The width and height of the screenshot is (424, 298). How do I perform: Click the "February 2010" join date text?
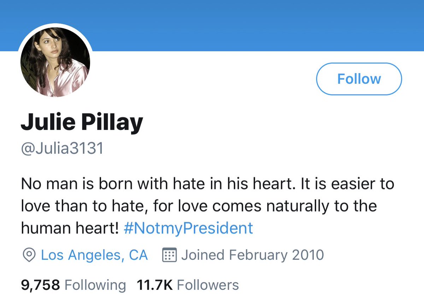coord(276,255)
